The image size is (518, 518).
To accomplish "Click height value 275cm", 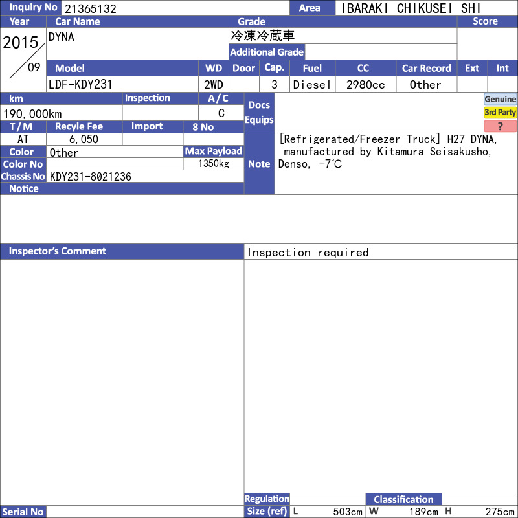I will [500, 512].
